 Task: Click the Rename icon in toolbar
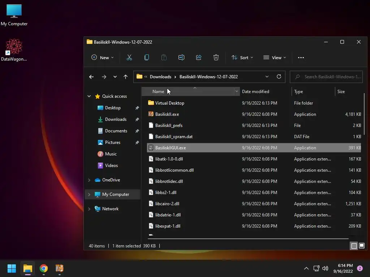(181, 57)
